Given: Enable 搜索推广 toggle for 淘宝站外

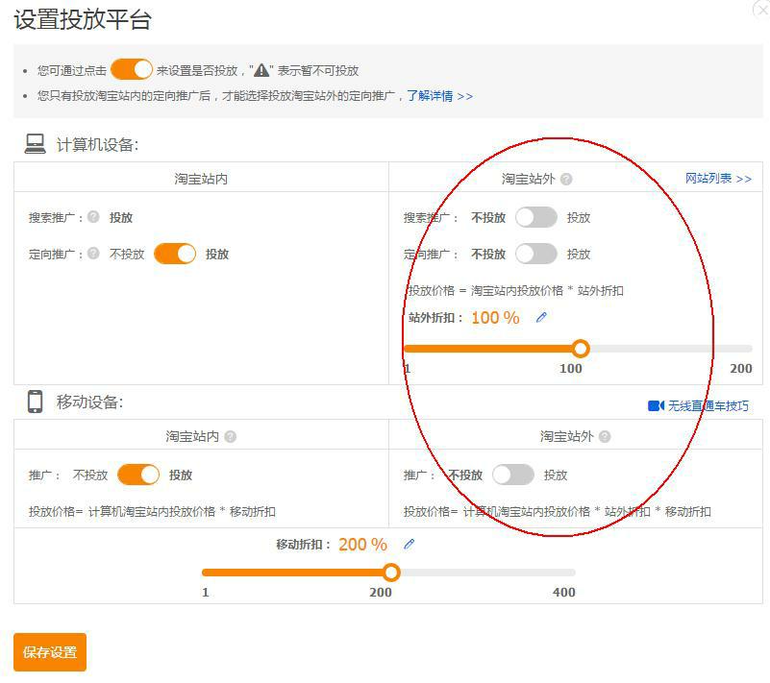Looking at the screenshot, I should coord(536,216).
